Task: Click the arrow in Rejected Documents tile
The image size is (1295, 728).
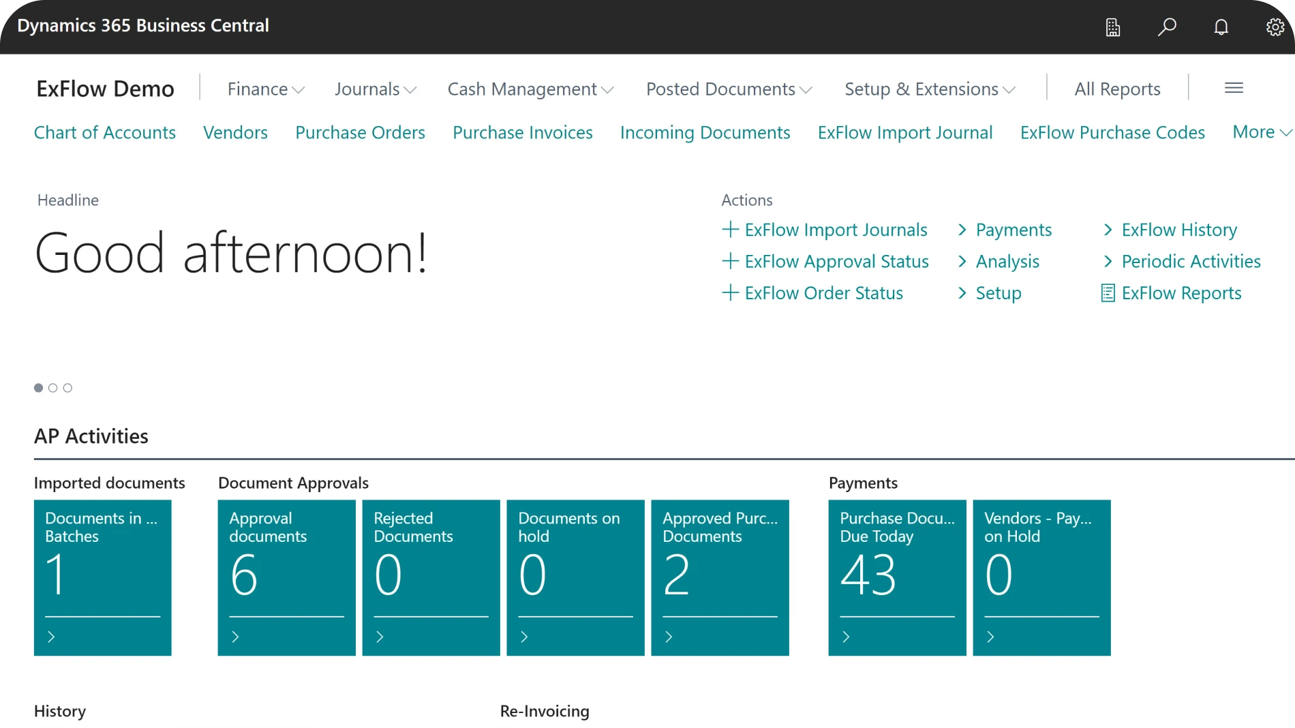Action: tap(380, 637)
